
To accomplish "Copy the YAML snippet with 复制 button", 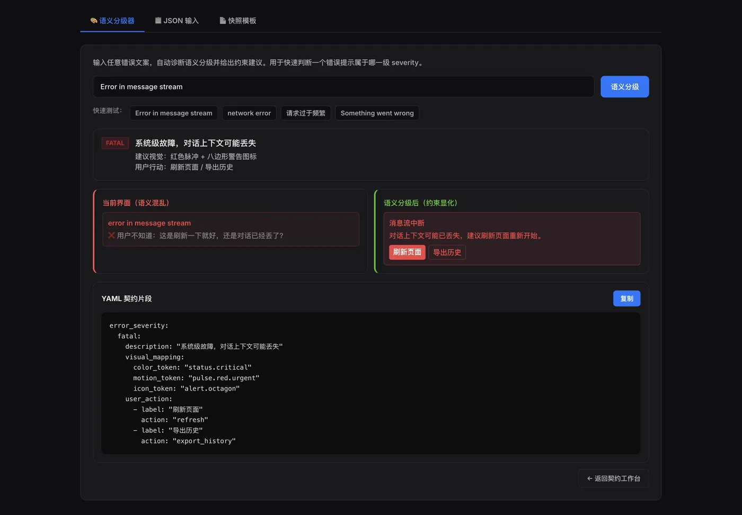I will (x=626, y=299).
